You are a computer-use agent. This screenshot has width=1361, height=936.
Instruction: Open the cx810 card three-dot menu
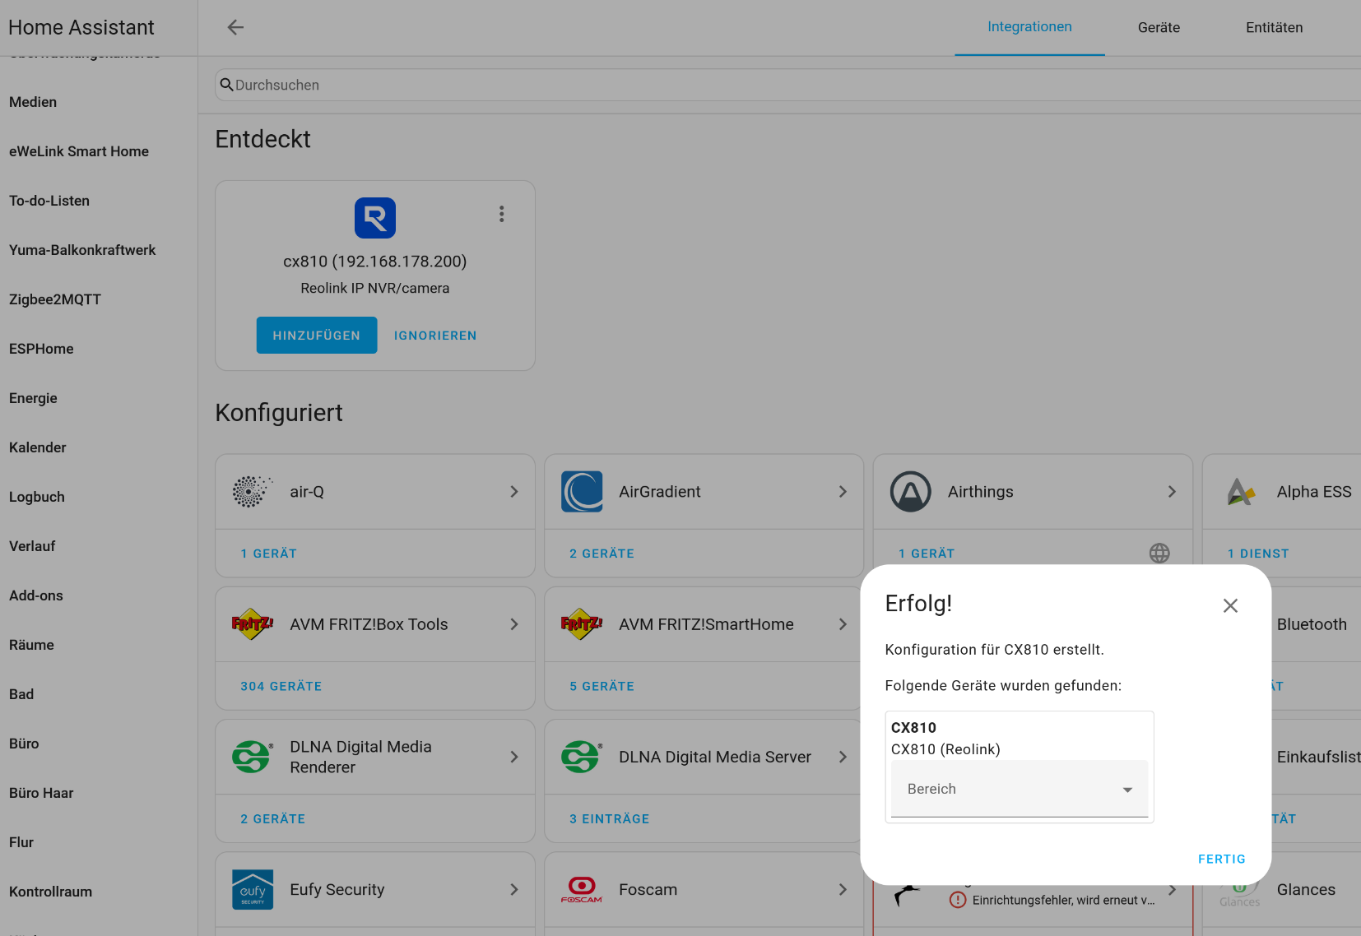coord(501,214)
